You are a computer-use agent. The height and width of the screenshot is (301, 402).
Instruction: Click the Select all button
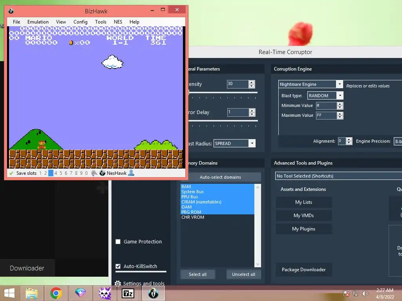[198, 274]
